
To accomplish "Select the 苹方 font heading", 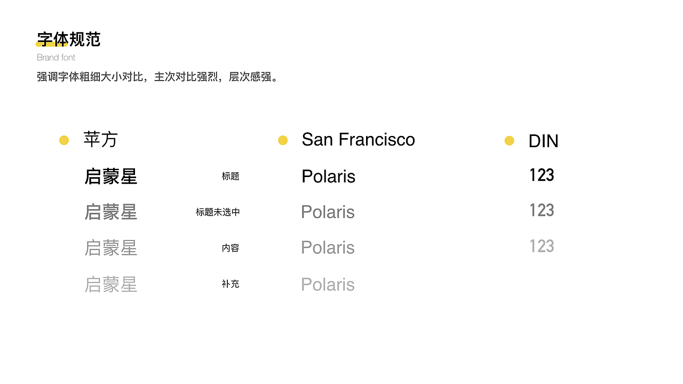I will pyautogui.click(x=100, y=140).
